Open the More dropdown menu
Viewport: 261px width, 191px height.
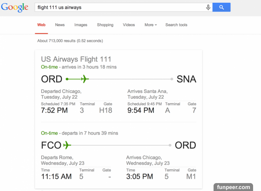(x=150, y=25)
